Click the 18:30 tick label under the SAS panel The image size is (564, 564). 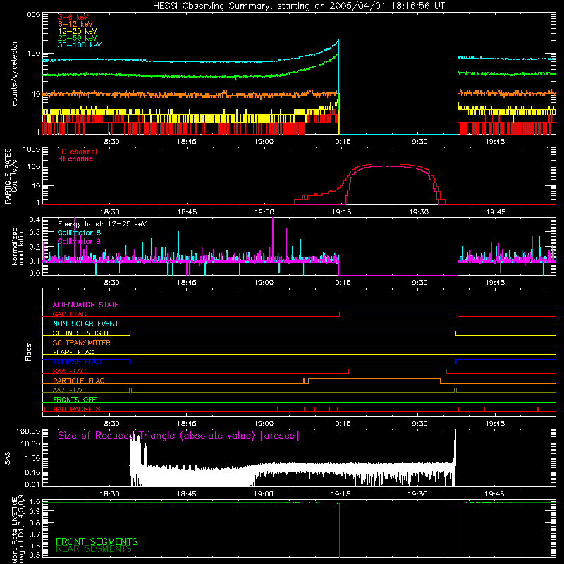pos(109,494)
